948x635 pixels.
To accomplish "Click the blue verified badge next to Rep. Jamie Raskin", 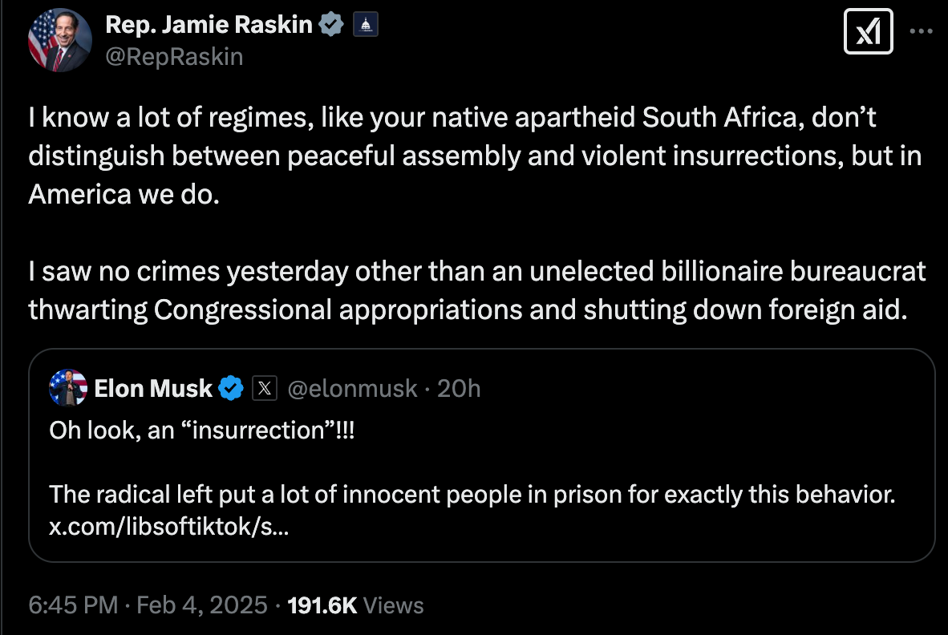I will pos(332,23).
